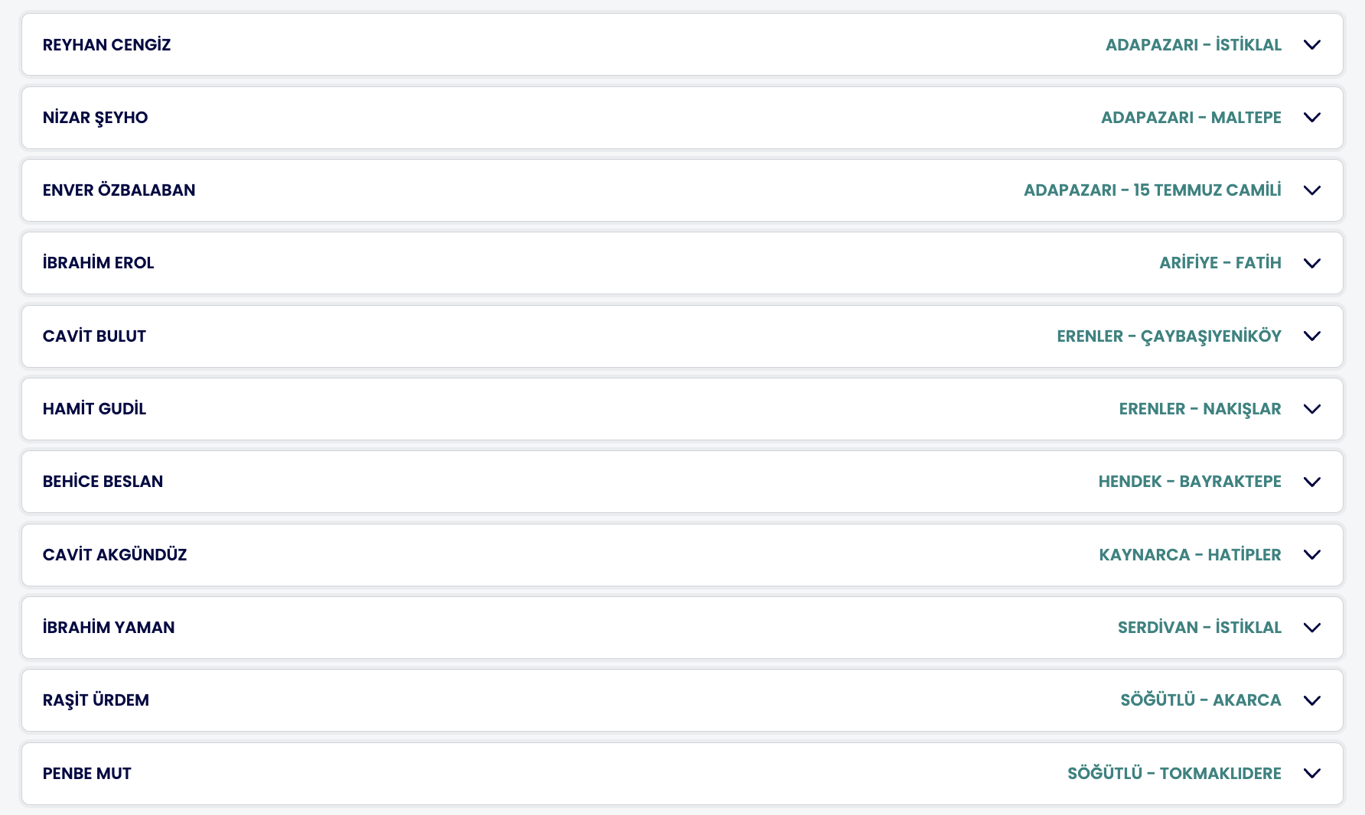Expand the NİZAR ŞEYHO row chevron

tap(1311, 118)
